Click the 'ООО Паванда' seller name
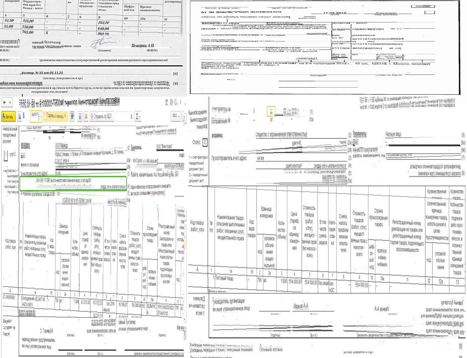Screen dimensions: 467x358 pos(61,146)
